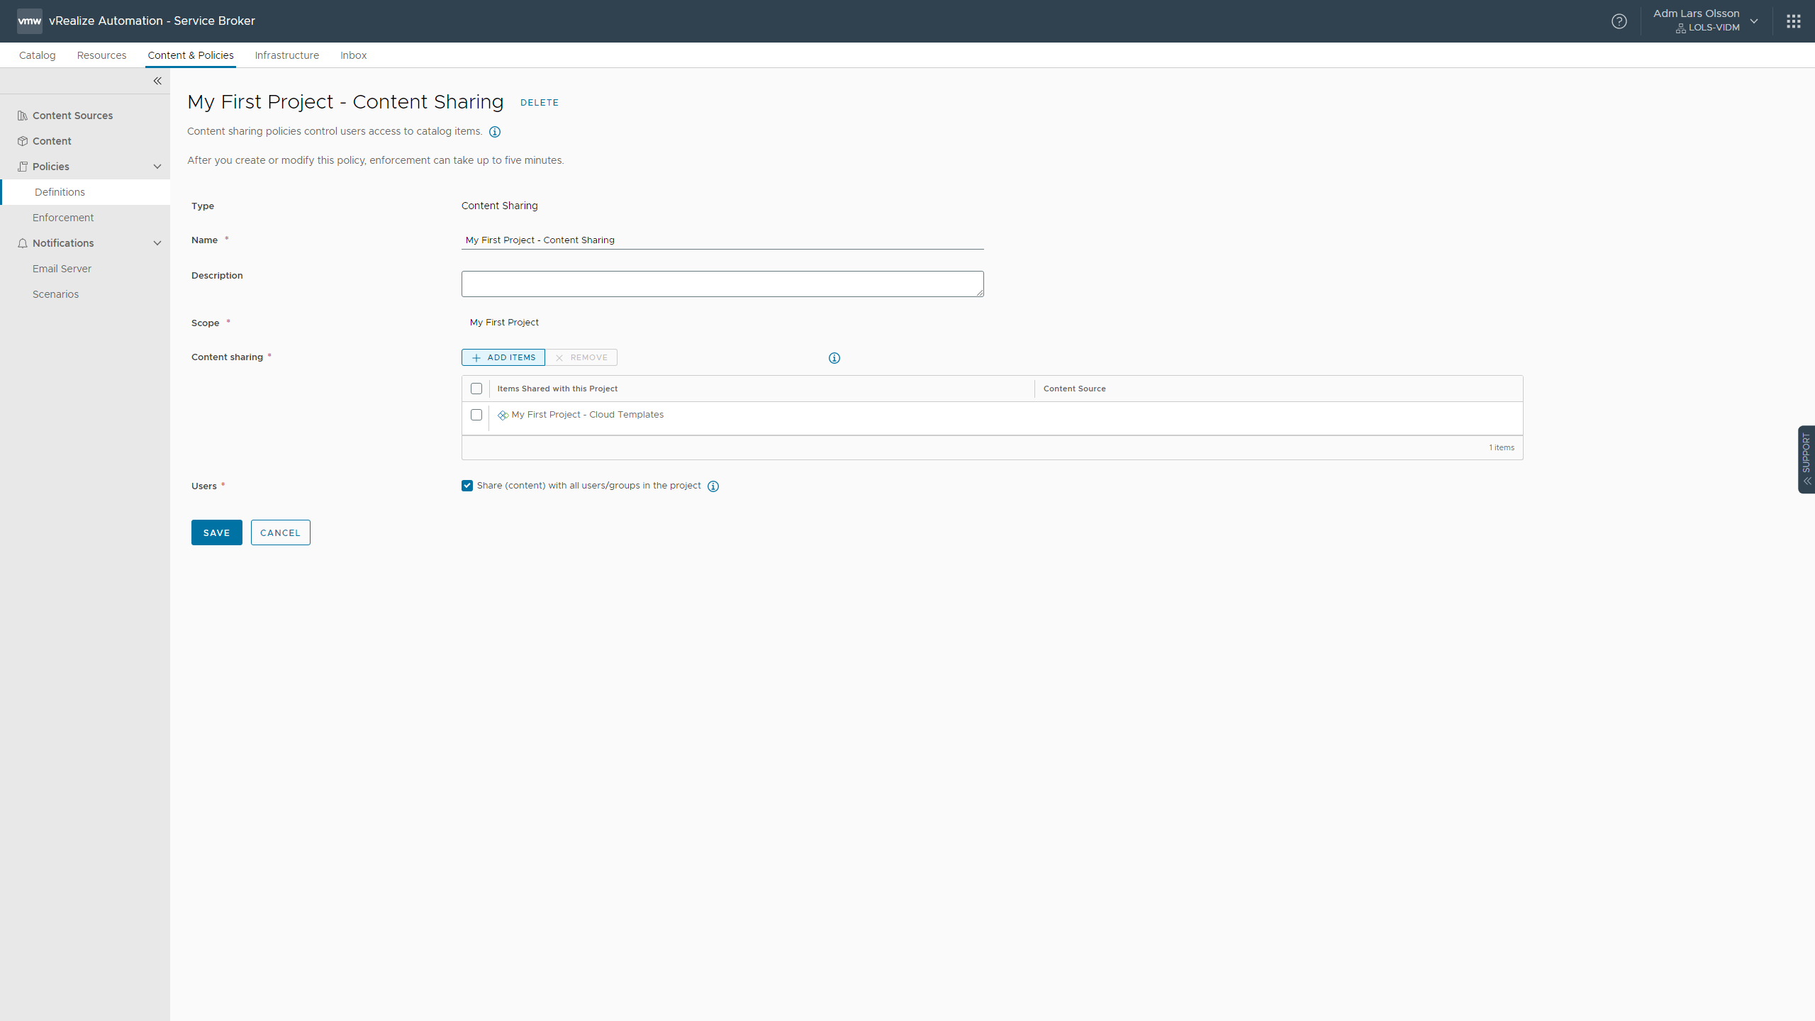
Task: Switch to the Infrastructure tab
Action: click(287, 55)
